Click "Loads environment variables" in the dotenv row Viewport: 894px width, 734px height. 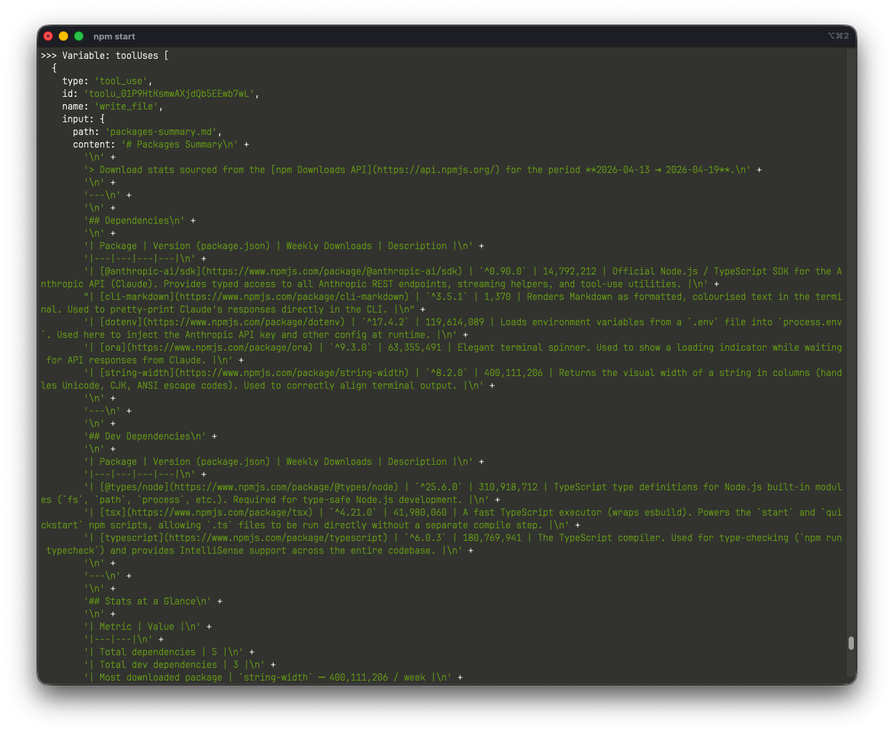[572, 322]
